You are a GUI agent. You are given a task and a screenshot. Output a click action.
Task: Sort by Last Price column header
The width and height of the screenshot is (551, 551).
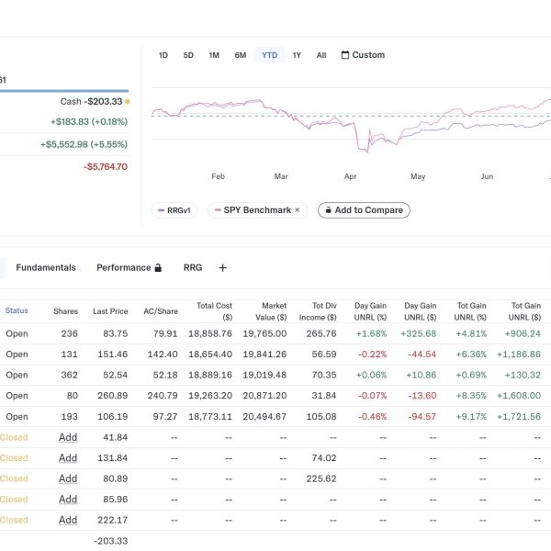[x=109, y=311]
